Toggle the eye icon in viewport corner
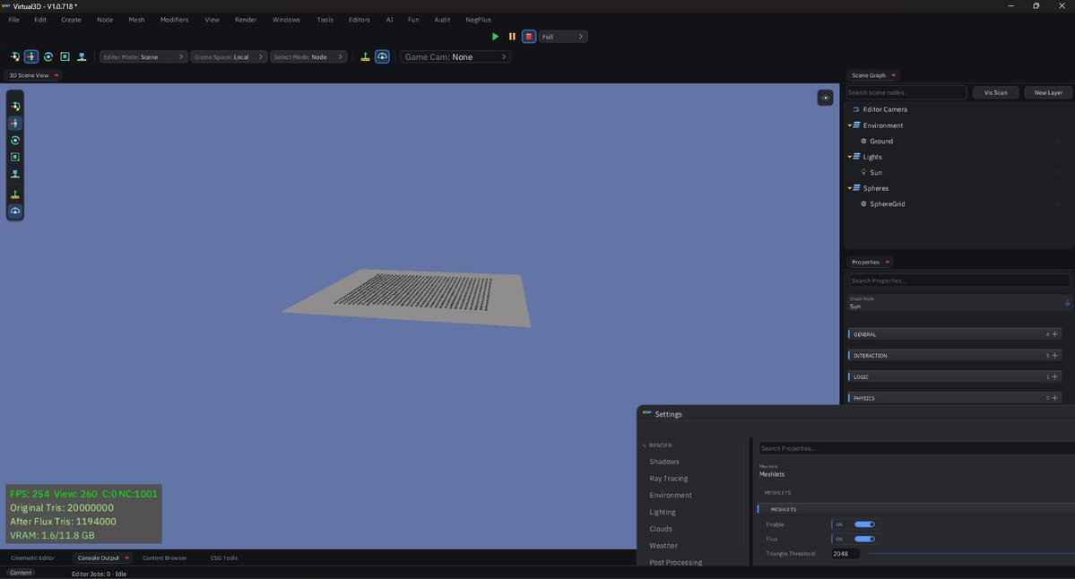The image size is (1075, 579). [x=826, y=98]
